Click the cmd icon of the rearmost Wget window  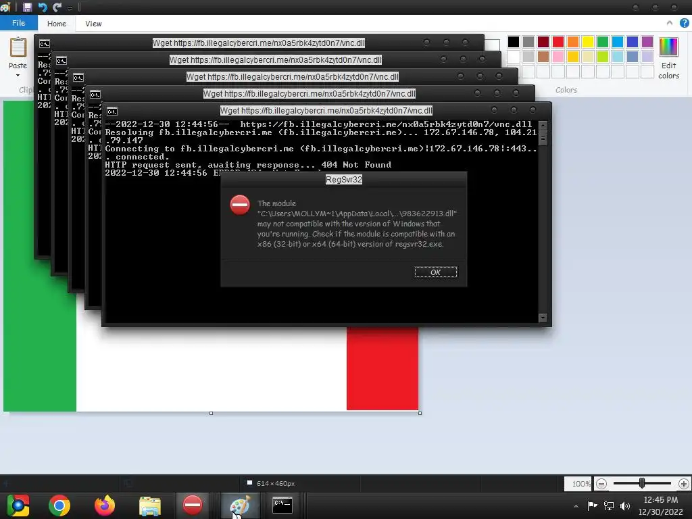45,44
